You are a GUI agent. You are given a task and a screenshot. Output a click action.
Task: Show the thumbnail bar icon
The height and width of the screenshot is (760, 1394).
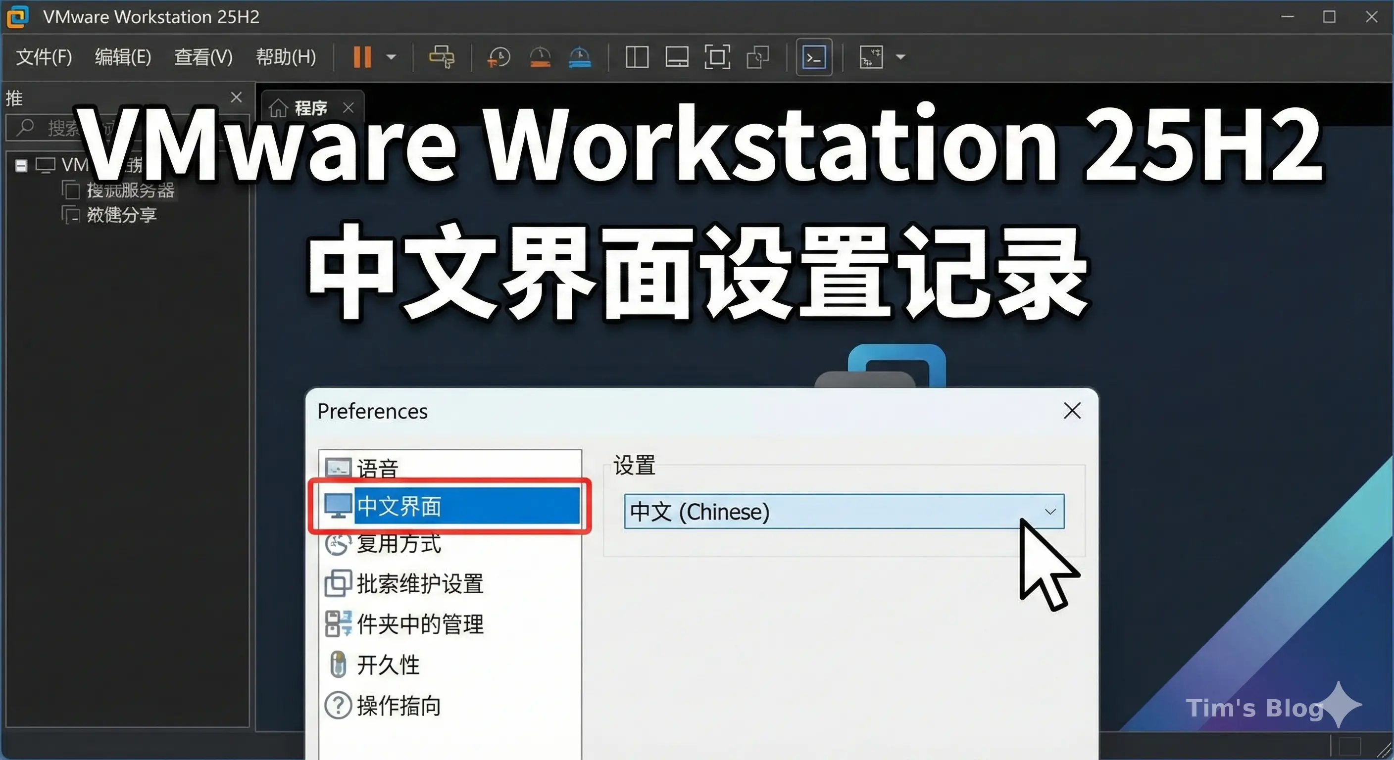pyautogui.click(x=676, y=57)
